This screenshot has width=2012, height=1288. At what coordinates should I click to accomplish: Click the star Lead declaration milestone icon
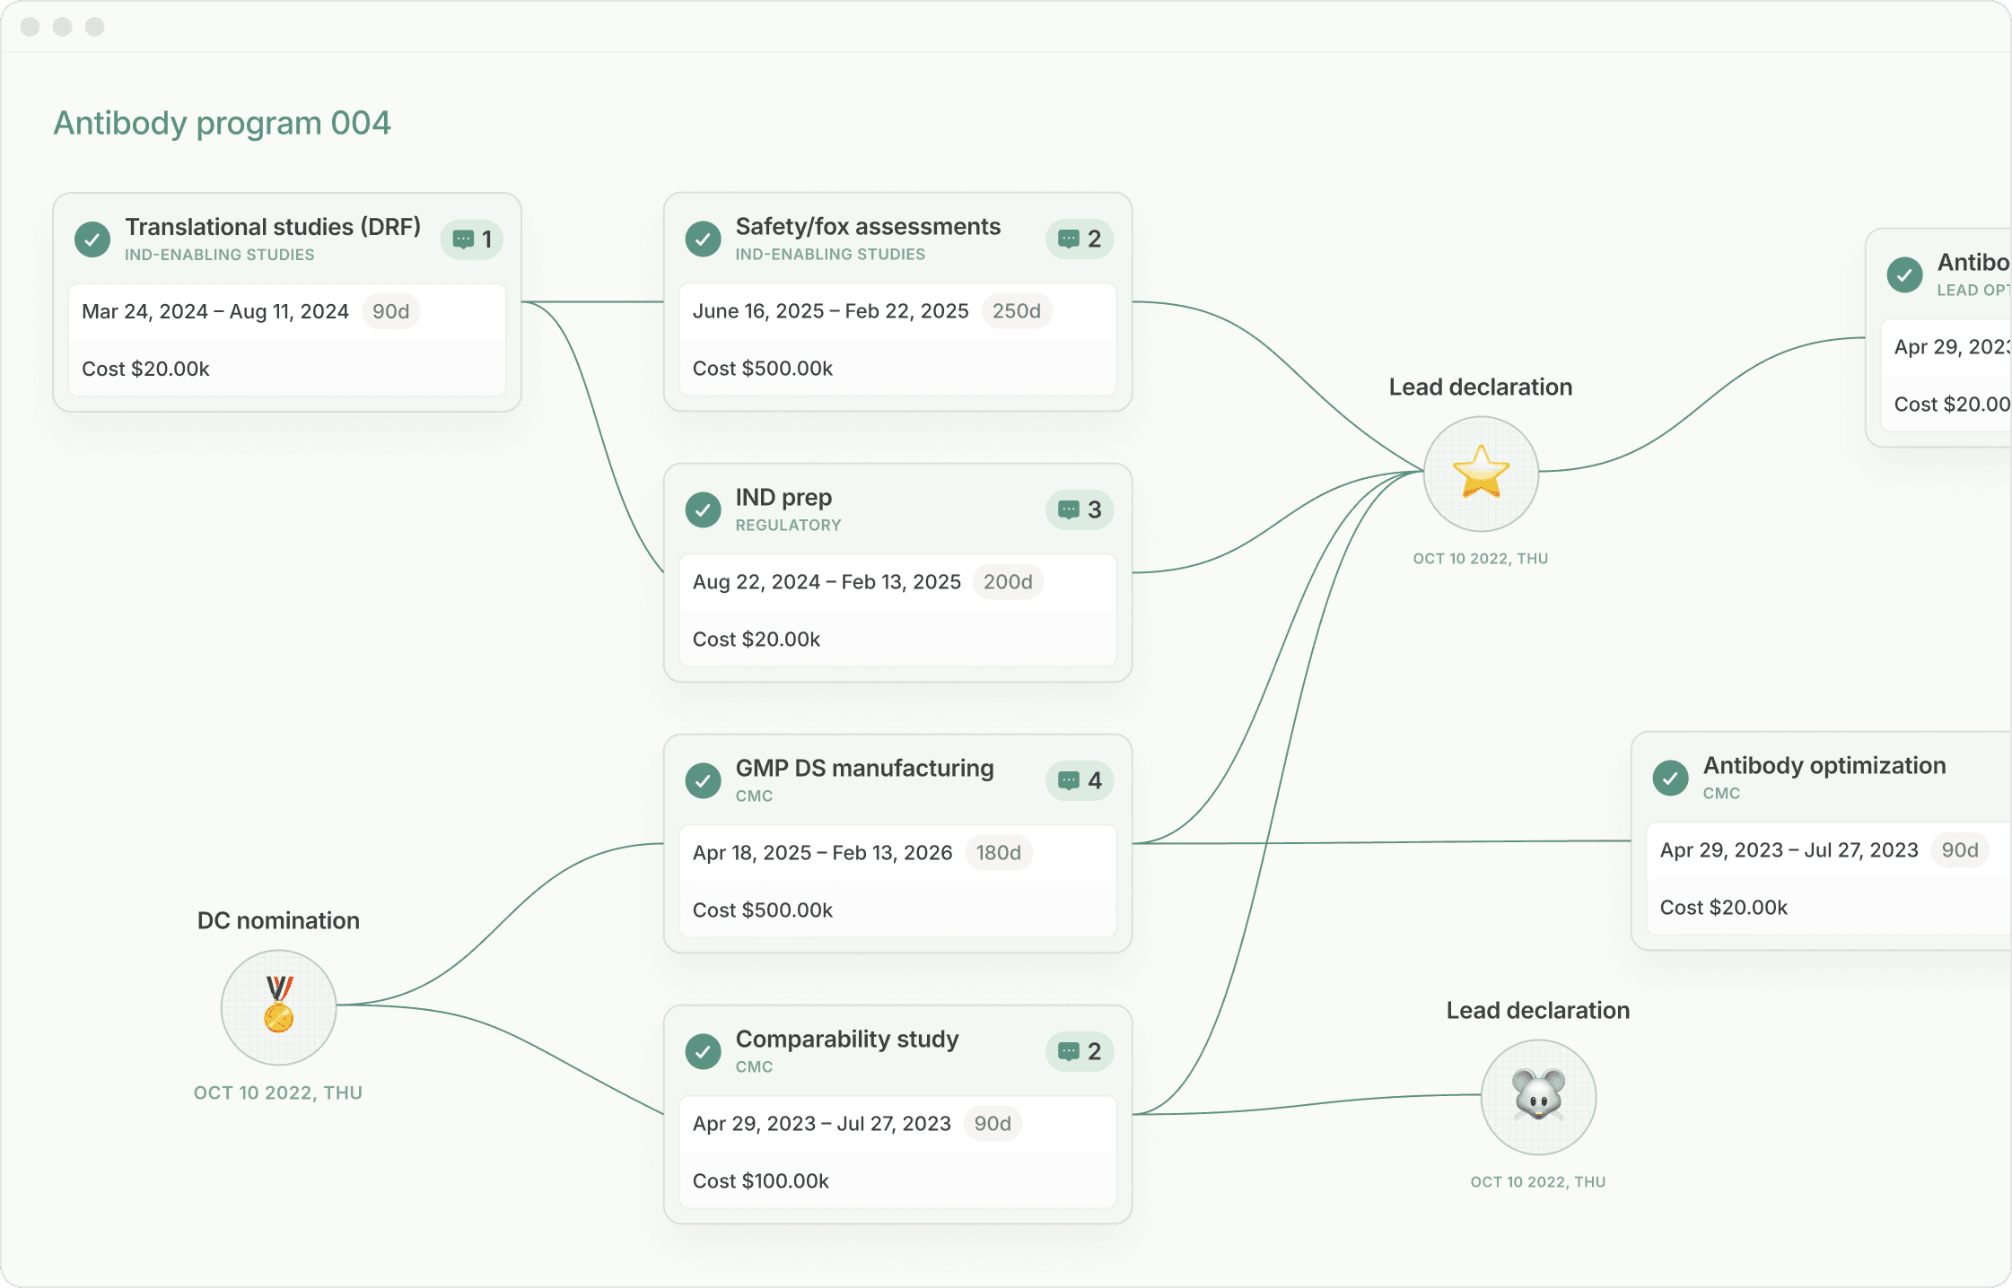tap(1481, 473)
